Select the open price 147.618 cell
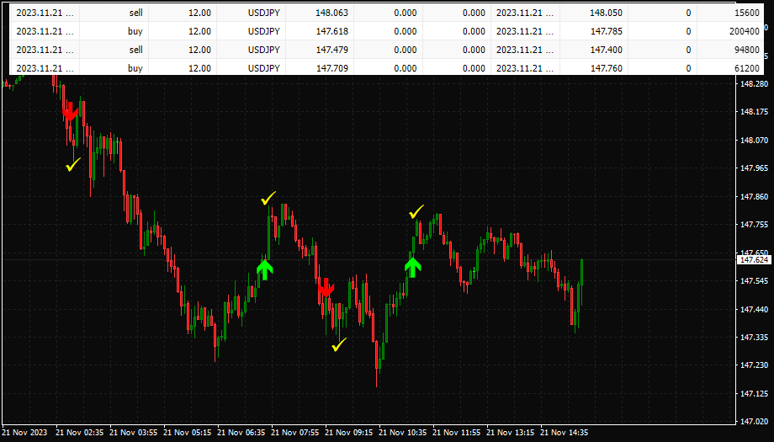Viewport: 774px width, 442px height. [x=320, y=31]
